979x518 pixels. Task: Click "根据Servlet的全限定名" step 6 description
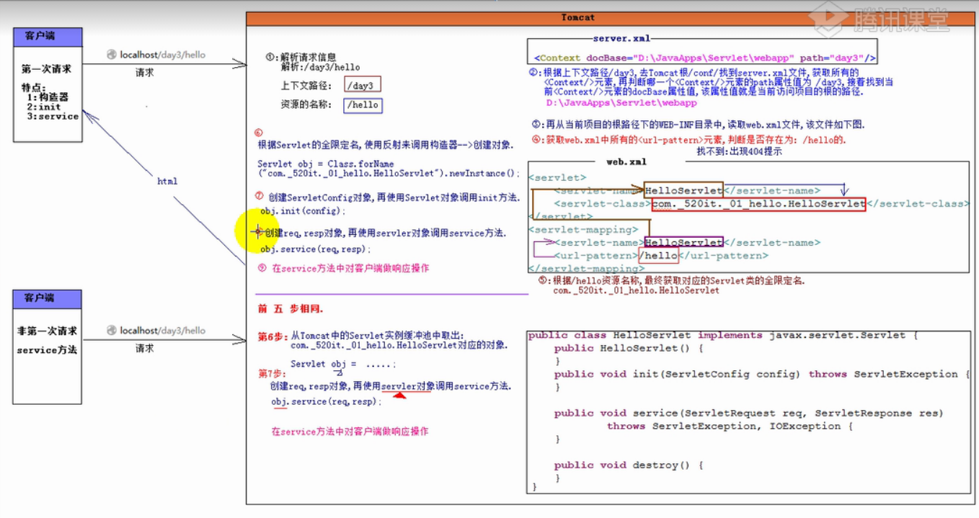tap(385, 145)
